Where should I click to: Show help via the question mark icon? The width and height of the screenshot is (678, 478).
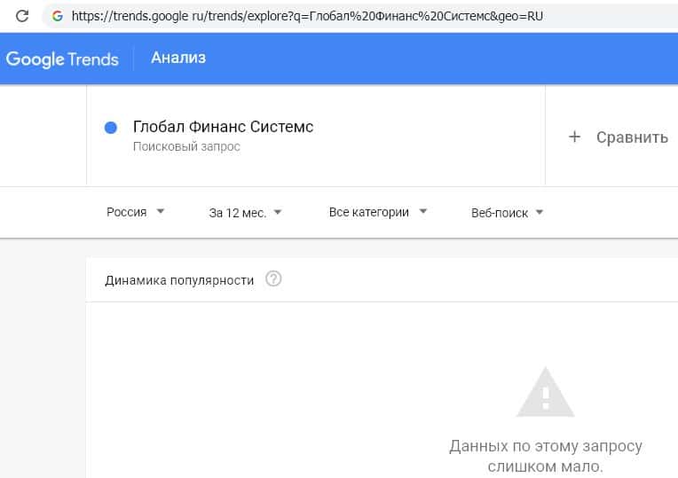click(x=273, y=279)
